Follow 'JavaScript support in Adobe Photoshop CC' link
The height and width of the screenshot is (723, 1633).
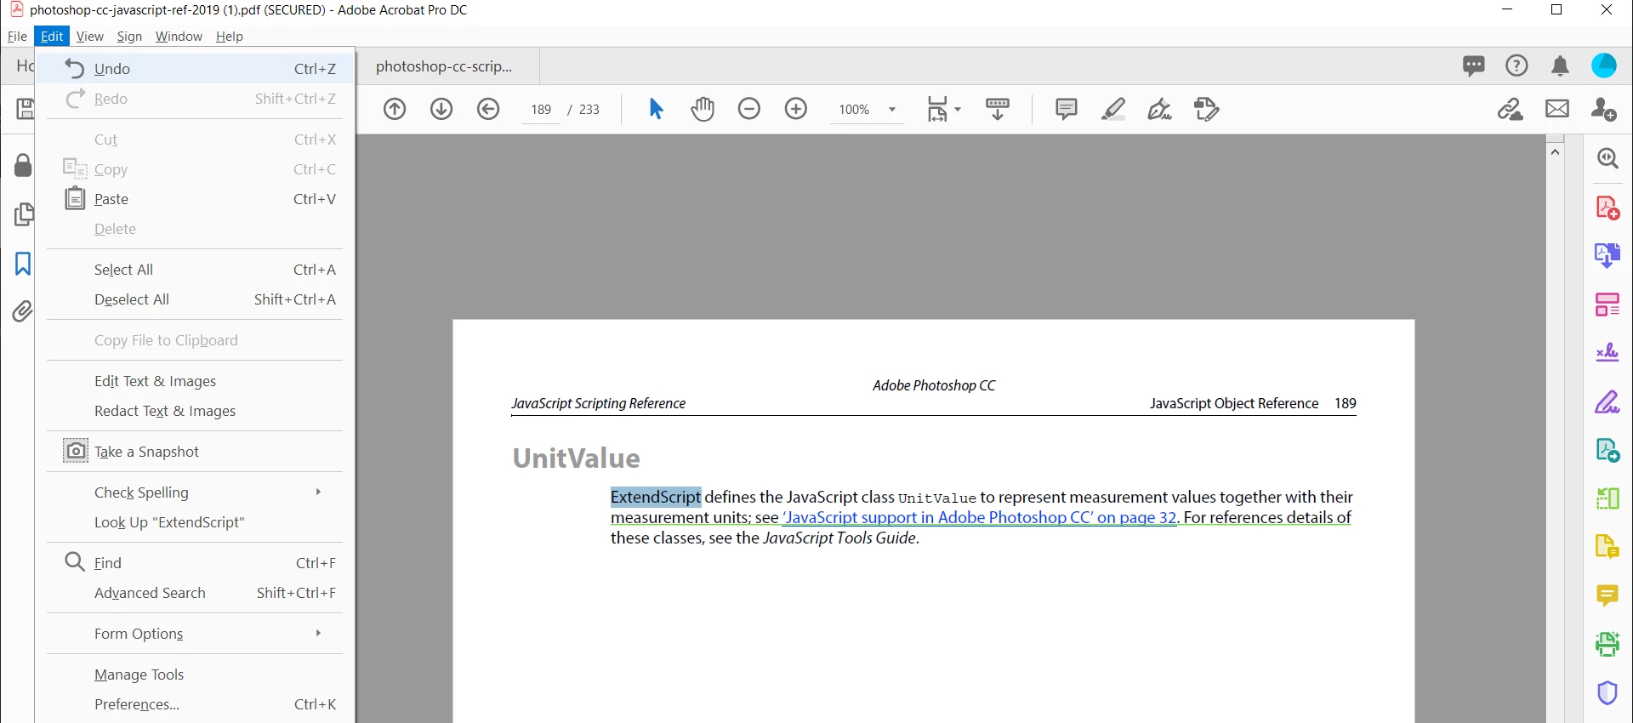tap(979, 517)
